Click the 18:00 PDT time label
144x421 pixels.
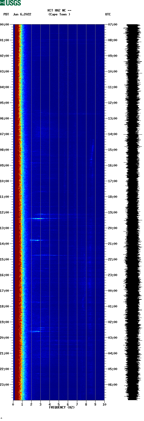pyautogui.click(x=5, y=306)
